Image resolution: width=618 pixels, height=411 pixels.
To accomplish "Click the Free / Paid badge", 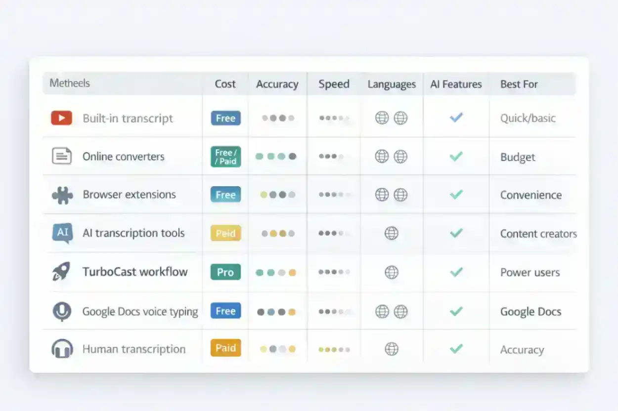I will [225, 157].
